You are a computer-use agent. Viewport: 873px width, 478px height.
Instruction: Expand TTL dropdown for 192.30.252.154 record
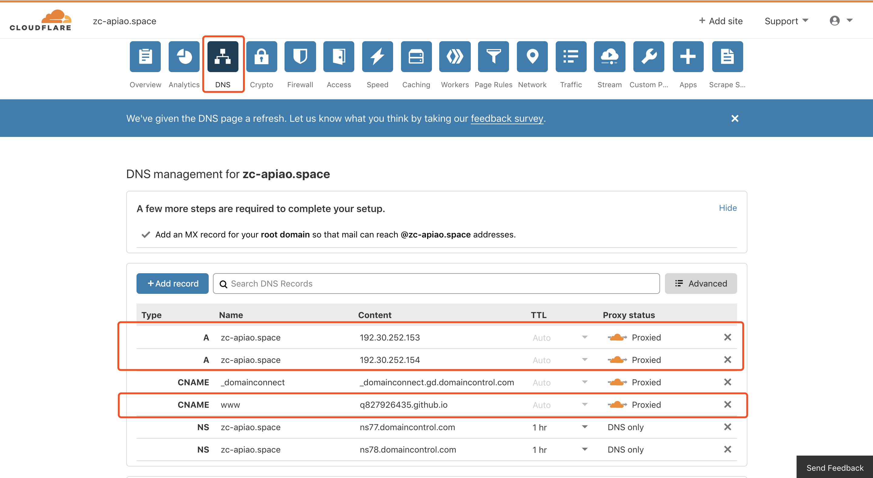coord(585,360)
